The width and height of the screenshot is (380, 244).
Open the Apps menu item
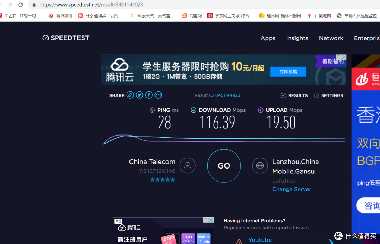pos(268,38)
